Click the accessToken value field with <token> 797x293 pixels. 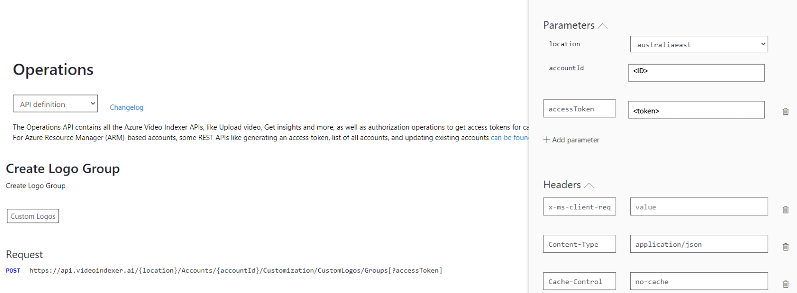coord(696,110)
